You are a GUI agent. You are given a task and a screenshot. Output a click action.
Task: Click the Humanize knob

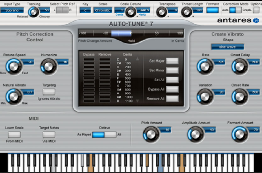pyautogui.click(x=49, y=66)
